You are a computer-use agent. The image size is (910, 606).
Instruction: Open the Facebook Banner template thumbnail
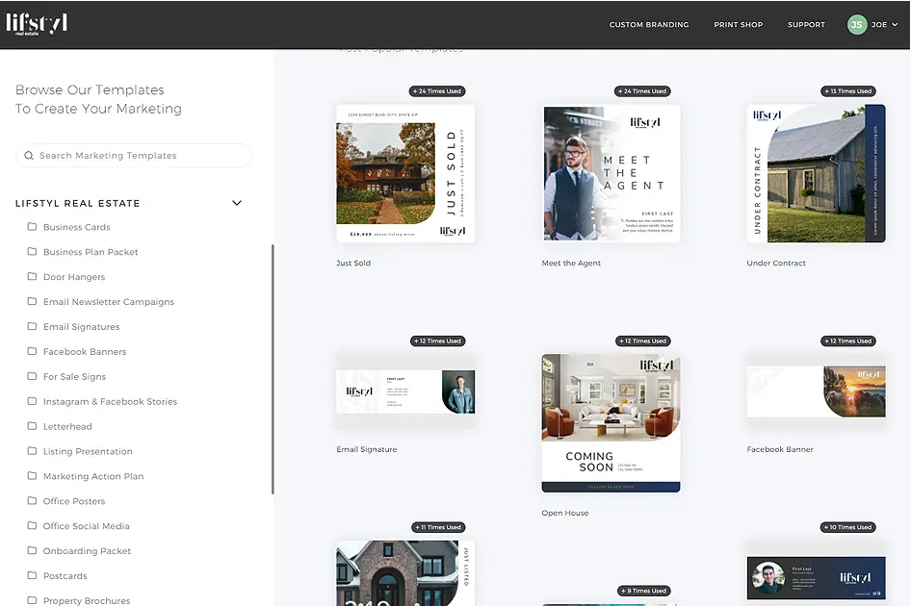[817, 391]
